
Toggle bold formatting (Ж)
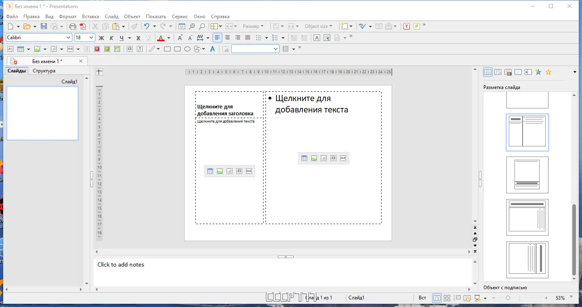(101, 38)
